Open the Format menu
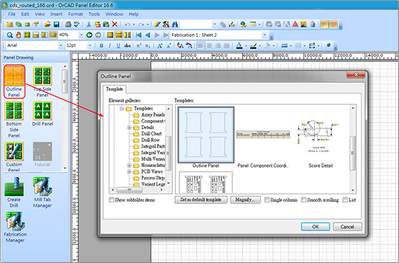Image resolution: width=399 pixels, height=263 pixels. point(76,14)
